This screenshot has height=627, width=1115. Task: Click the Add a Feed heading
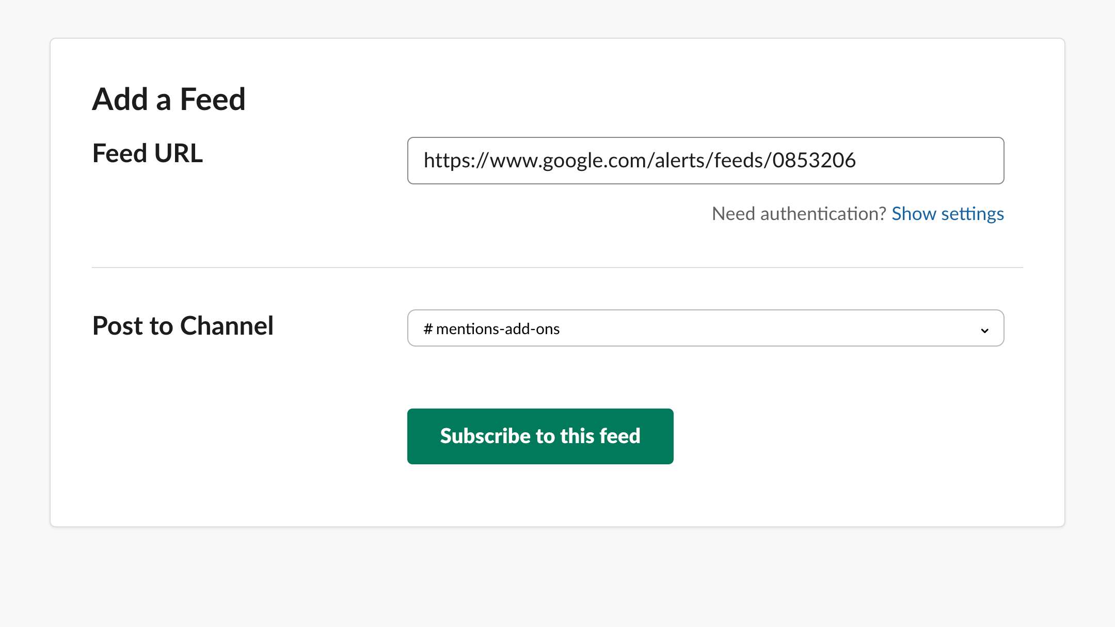point(169,99)
